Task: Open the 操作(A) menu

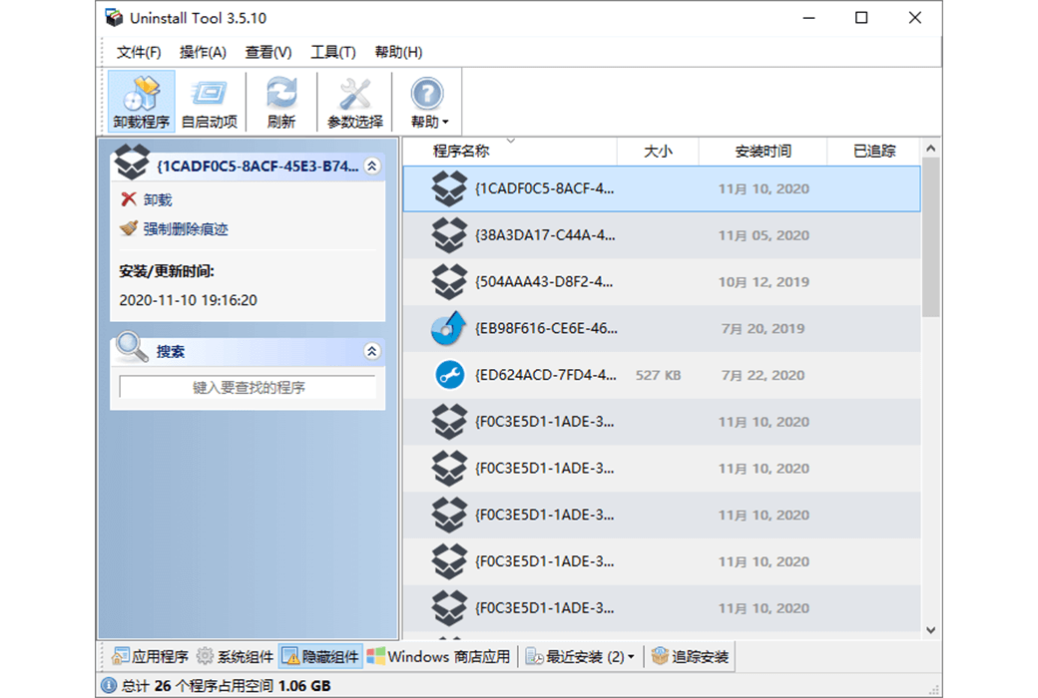Action: click(x=203, y=52)
